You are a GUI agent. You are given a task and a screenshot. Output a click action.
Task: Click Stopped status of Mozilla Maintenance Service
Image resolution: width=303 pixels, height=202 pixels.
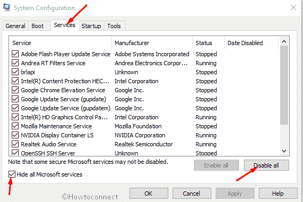point(206,126)
